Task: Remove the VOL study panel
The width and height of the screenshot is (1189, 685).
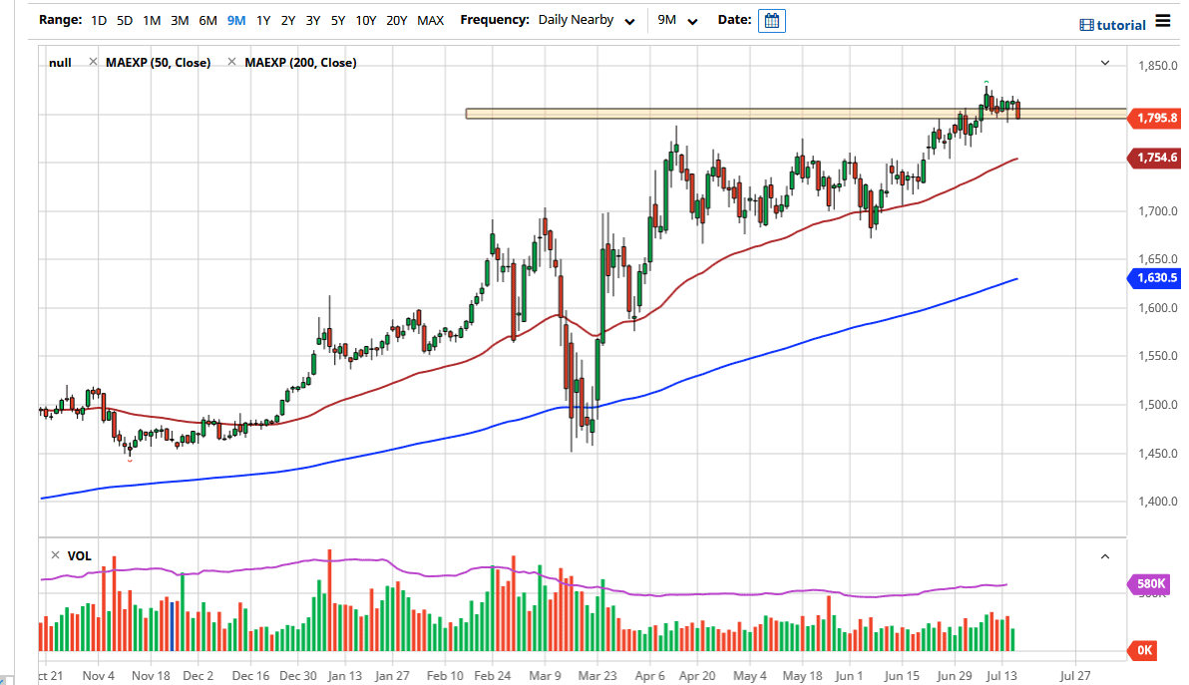Action: (x=52, y=555)
